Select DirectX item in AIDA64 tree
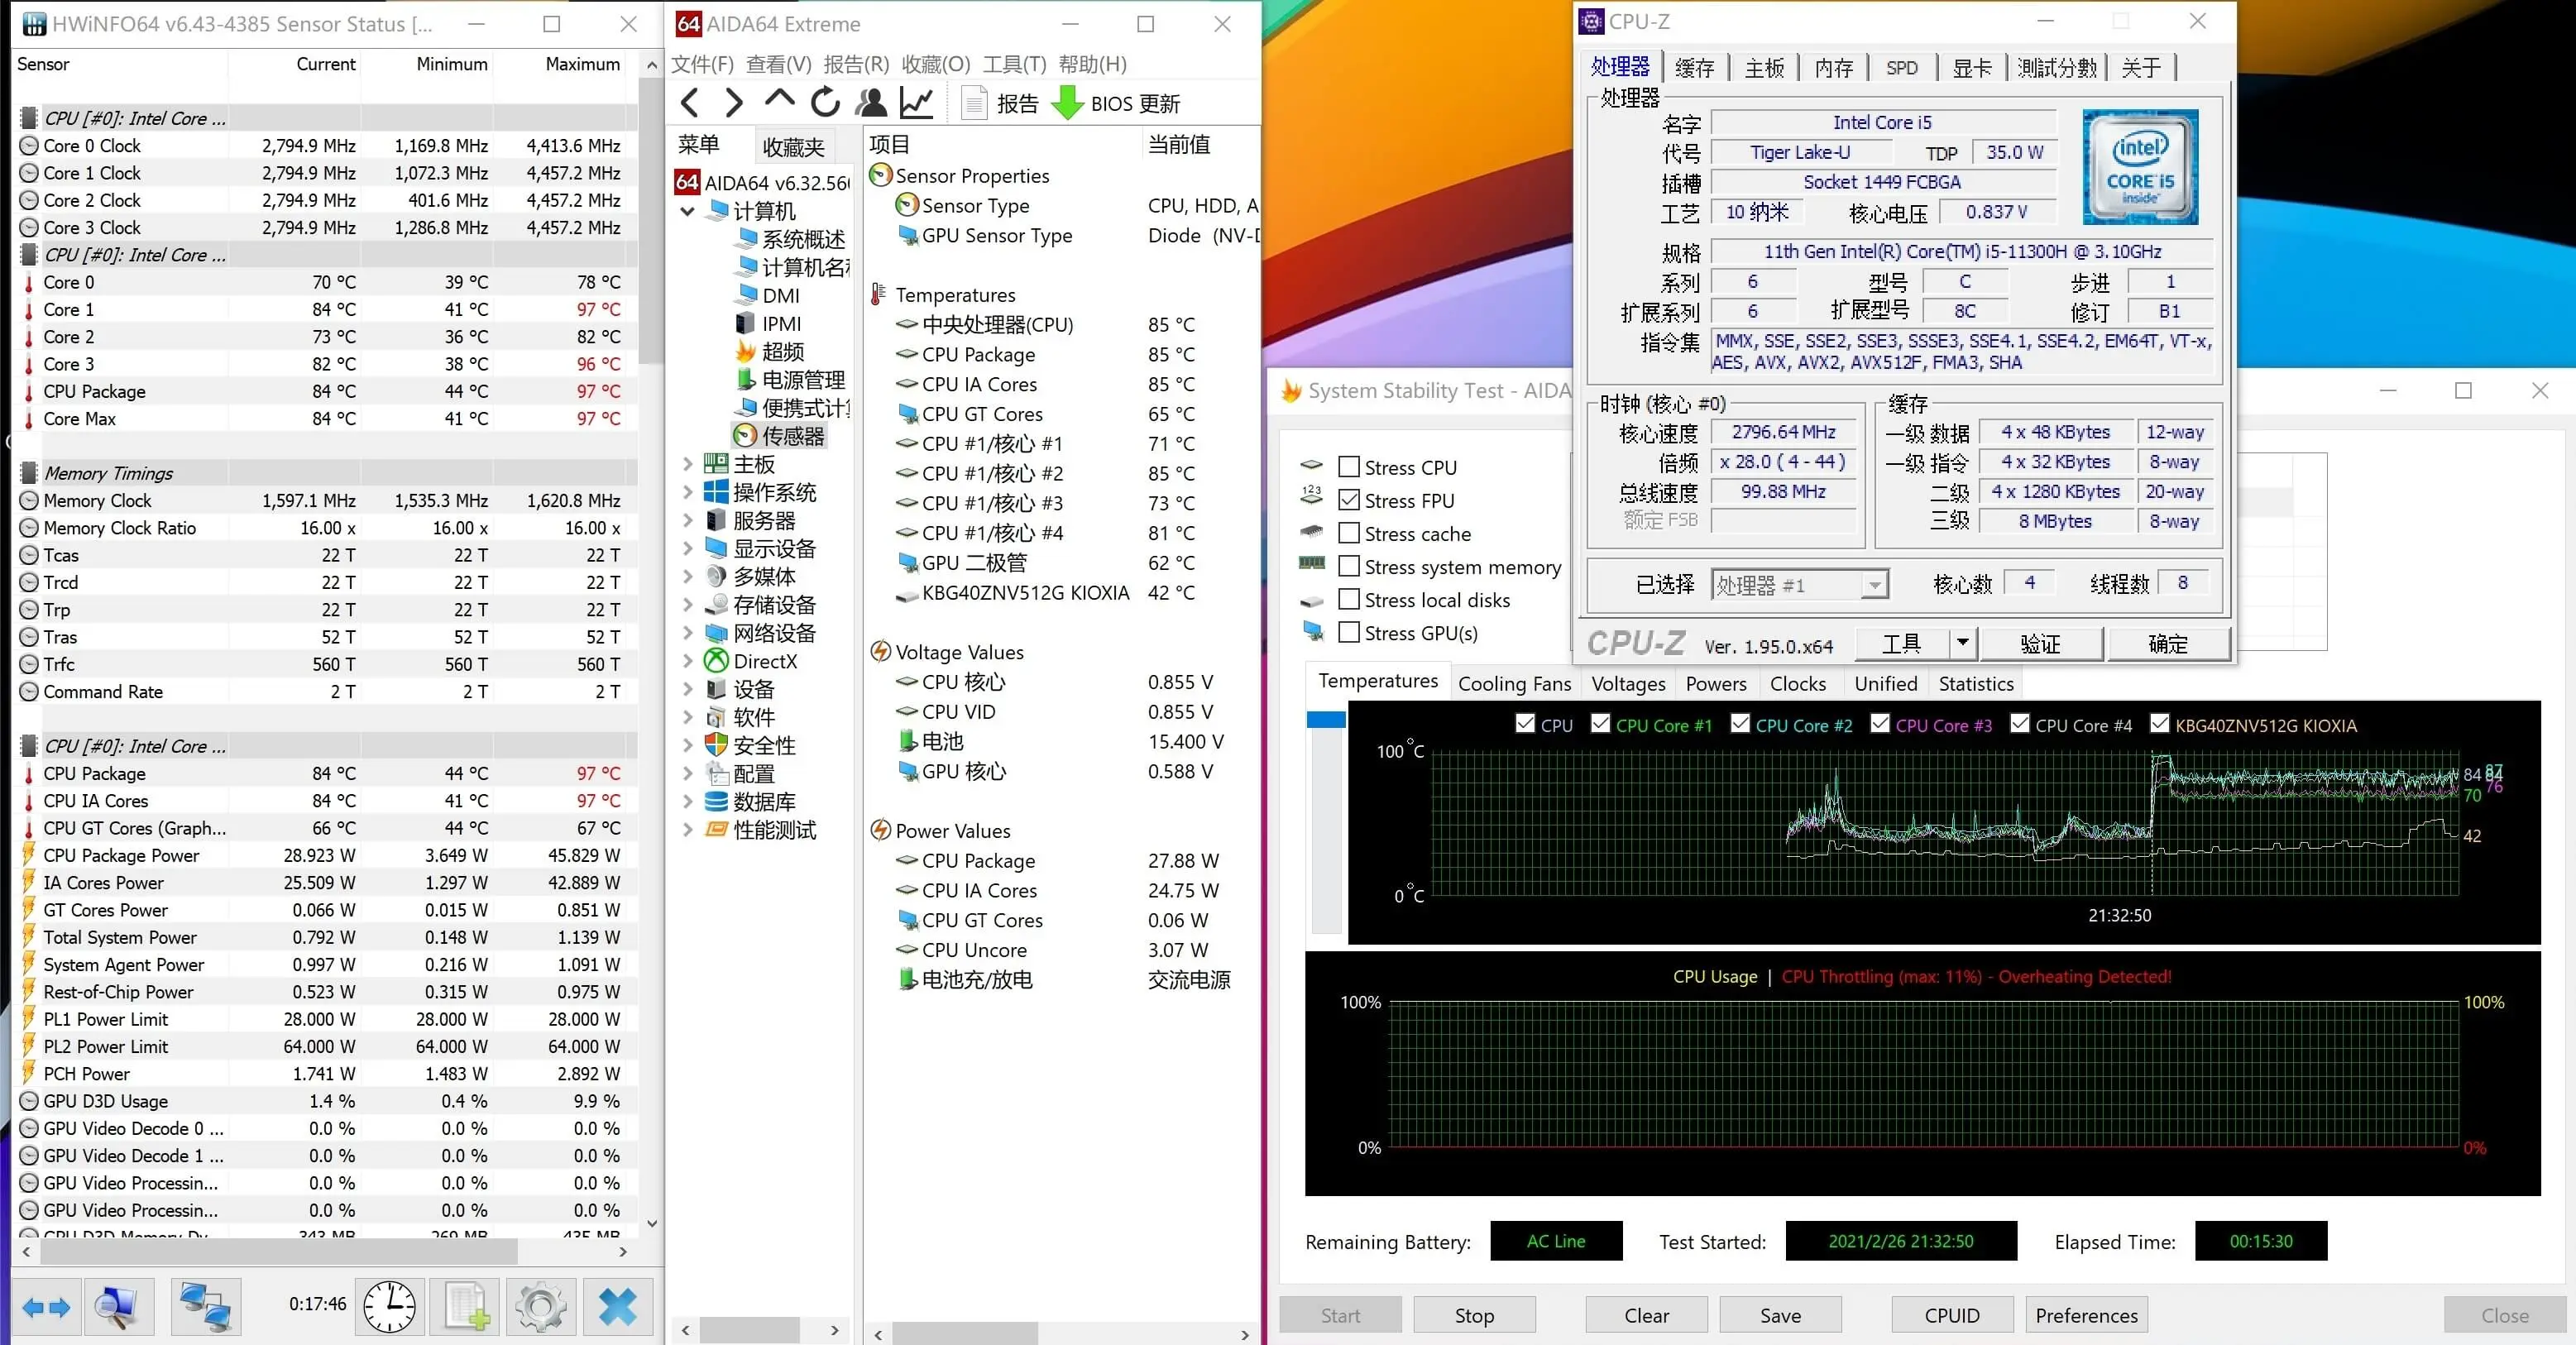This screenshot has height=1345, width=2576. pyautogui.click(x=751, y=661)
